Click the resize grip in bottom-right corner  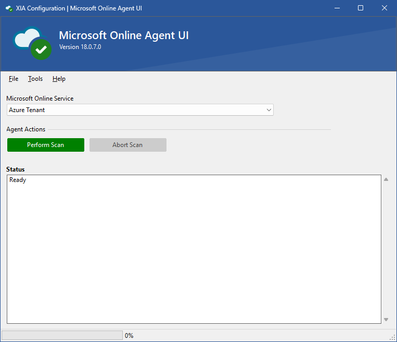coord(393,338)
